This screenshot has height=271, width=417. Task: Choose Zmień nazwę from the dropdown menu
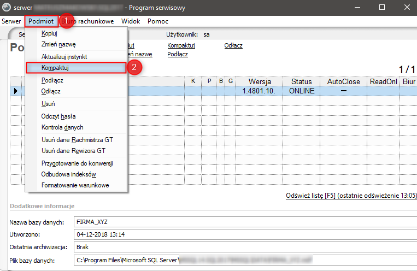coord(77,44)
